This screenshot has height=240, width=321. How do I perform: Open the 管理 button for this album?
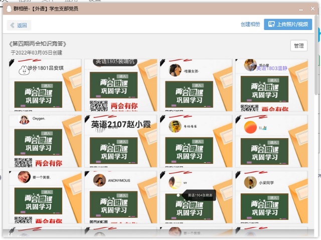[299, 45]
